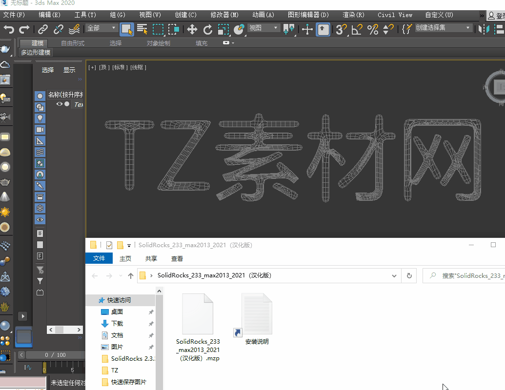
Task: Click Select and Manipulate icon
Action: click(307, 29)
